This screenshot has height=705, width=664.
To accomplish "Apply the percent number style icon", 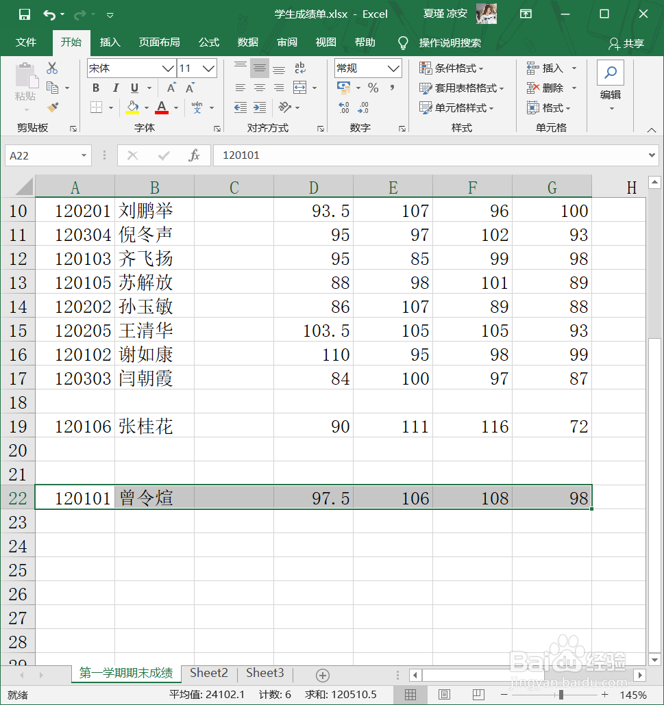I will tap(373, 88).
